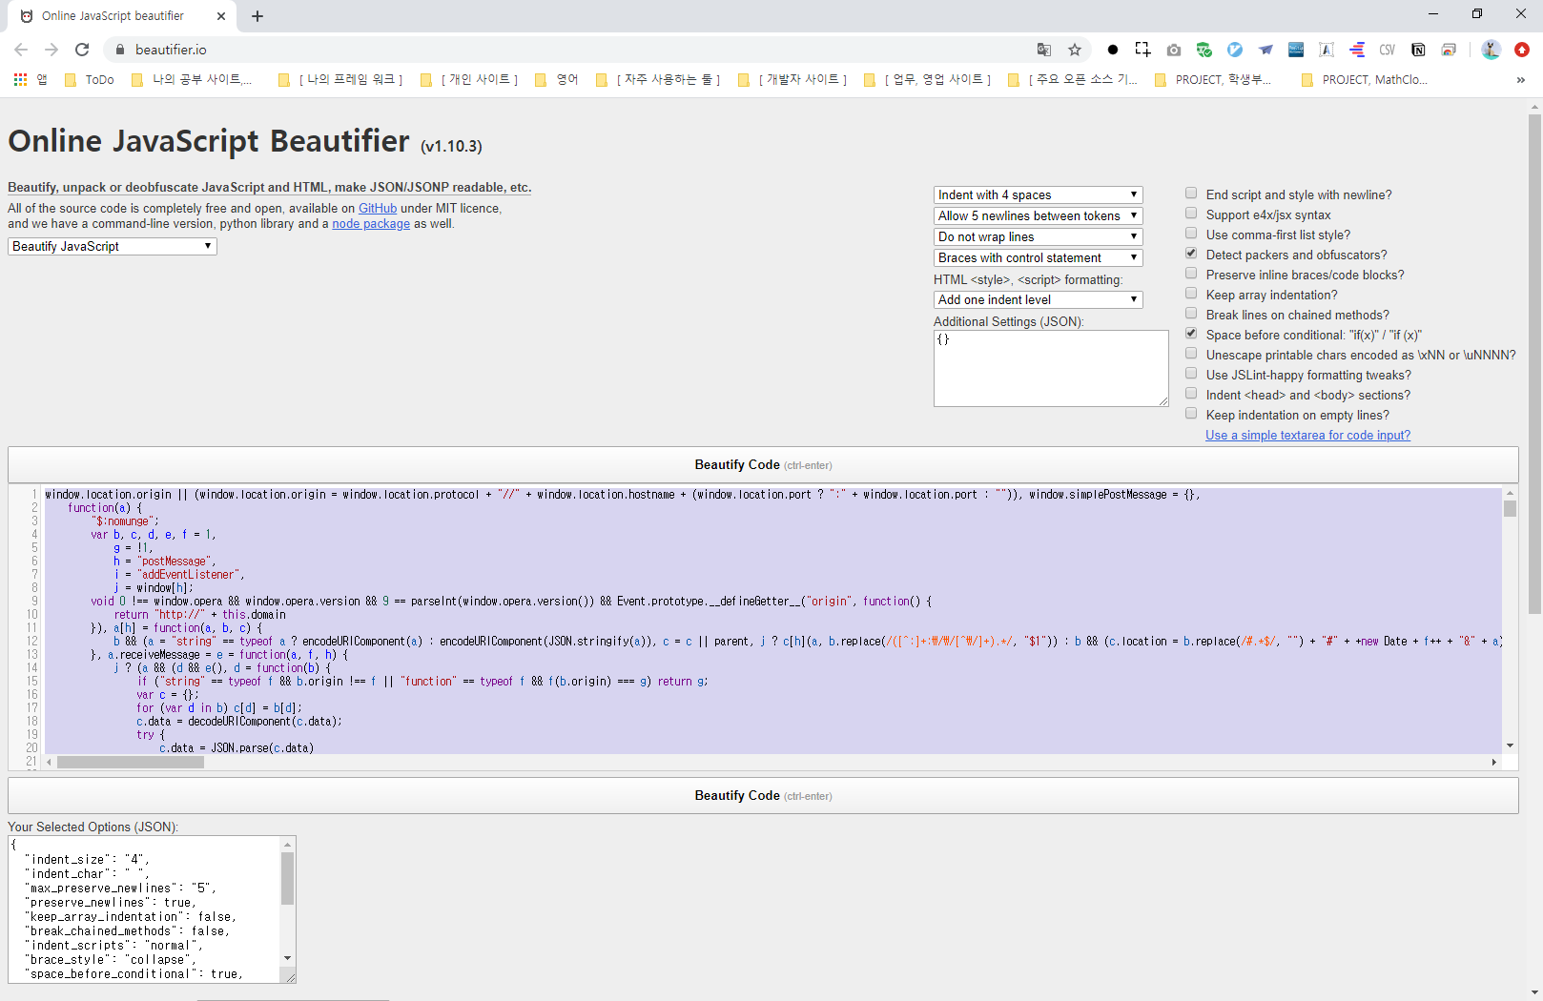The image size is (1543, 1001).
Task: Click the code editor horizontal scrollbar thumb
Action: click(131, 762)
